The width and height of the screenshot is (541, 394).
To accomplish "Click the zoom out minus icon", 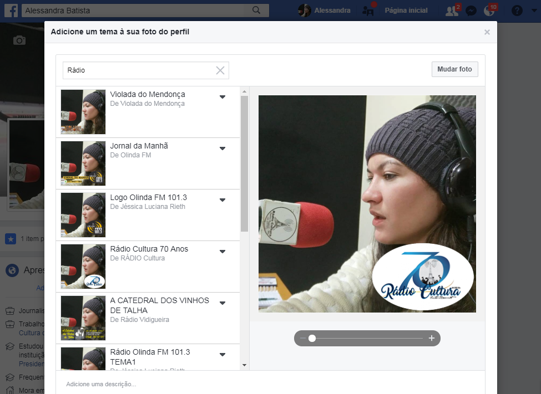I will pos(303,338).
